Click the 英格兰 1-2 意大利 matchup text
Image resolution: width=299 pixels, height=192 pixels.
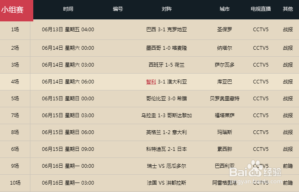tap(166, 132)
